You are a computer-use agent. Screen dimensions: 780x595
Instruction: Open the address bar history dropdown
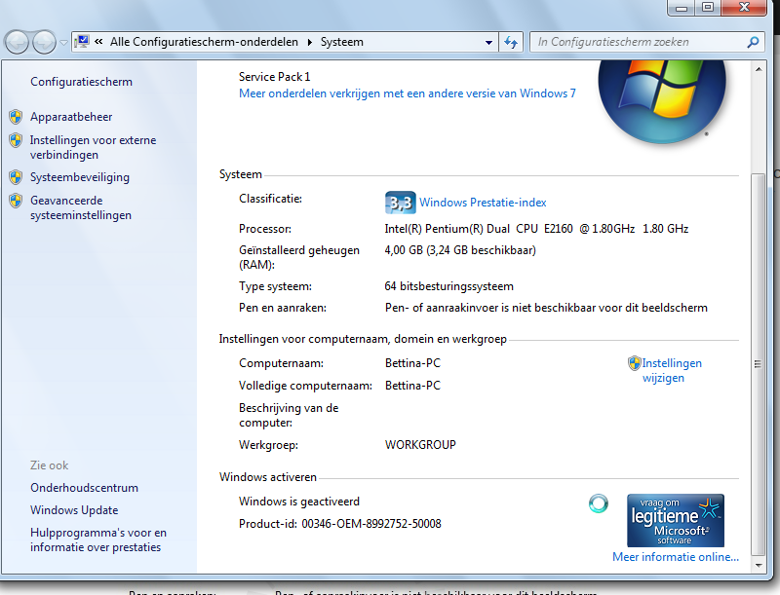488,42
